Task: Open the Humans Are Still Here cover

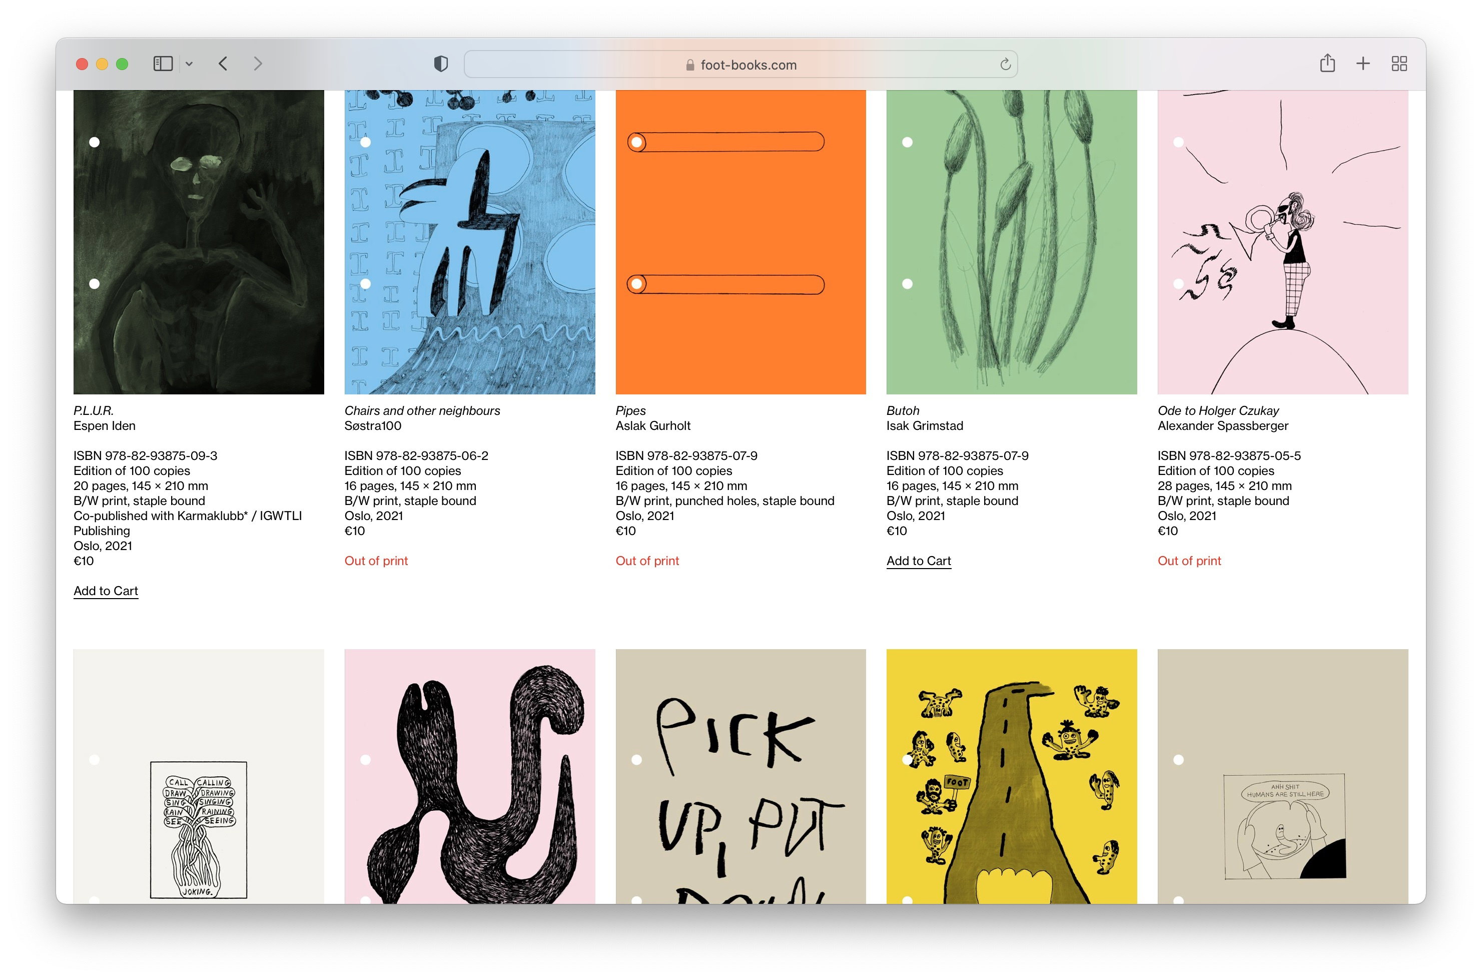Action: (1282, 776)
